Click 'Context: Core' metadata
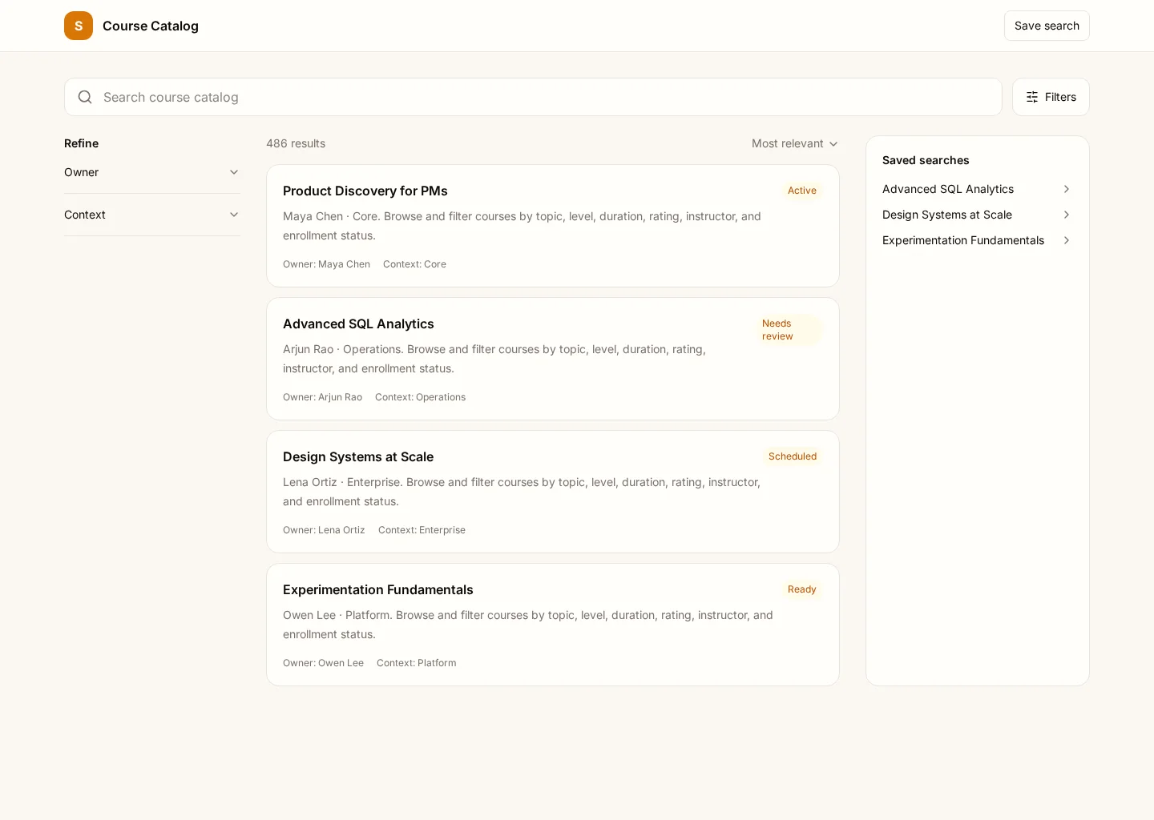The width and height of the screenshot is (1154, 820). (x=414, y=264)
